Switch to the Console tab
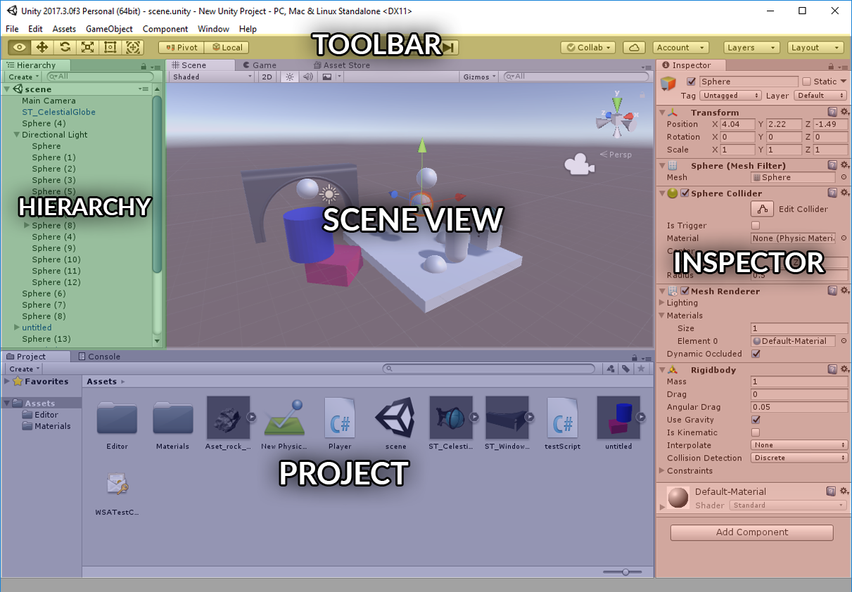The width and height of the screenshot is (852, 592). tap(98, 356)
